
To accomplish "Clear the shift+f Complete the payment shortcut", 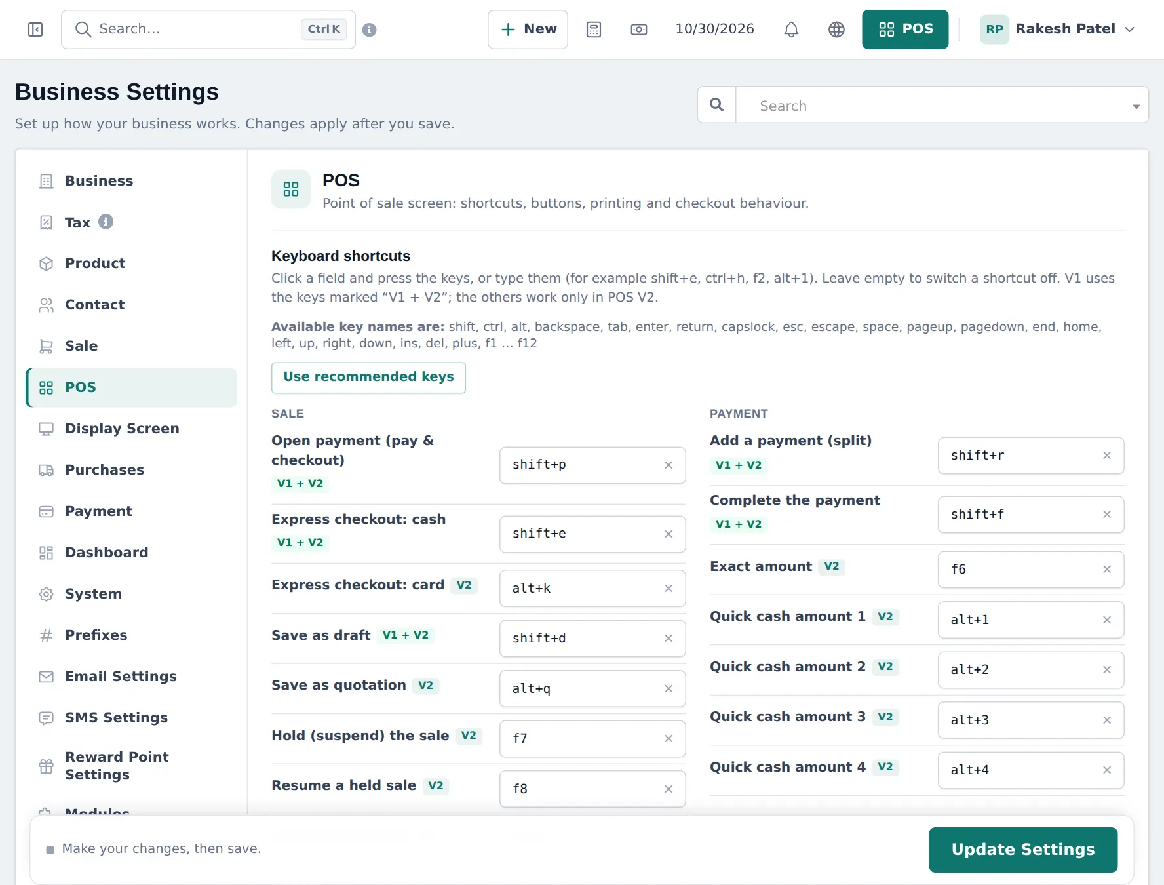I will [x=1107, y=514].
